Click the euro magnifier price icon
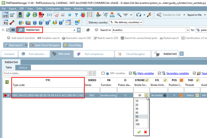 [149, 15]
